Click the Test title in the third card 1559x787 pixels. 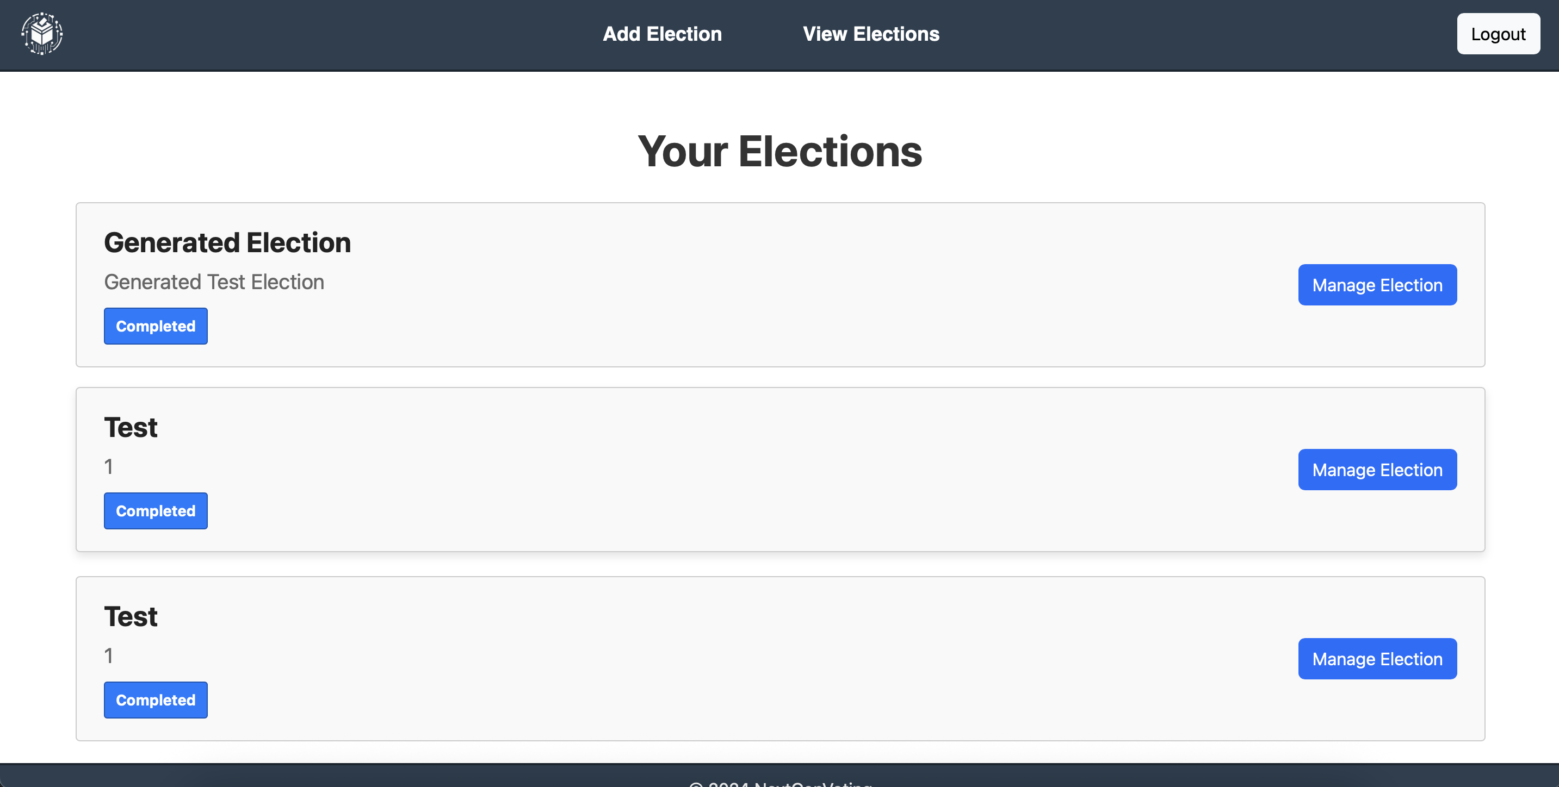click(131, 616)
